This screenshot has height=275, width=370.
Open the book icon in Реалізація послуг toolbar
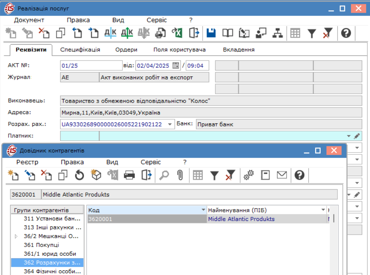pos(227,33)
